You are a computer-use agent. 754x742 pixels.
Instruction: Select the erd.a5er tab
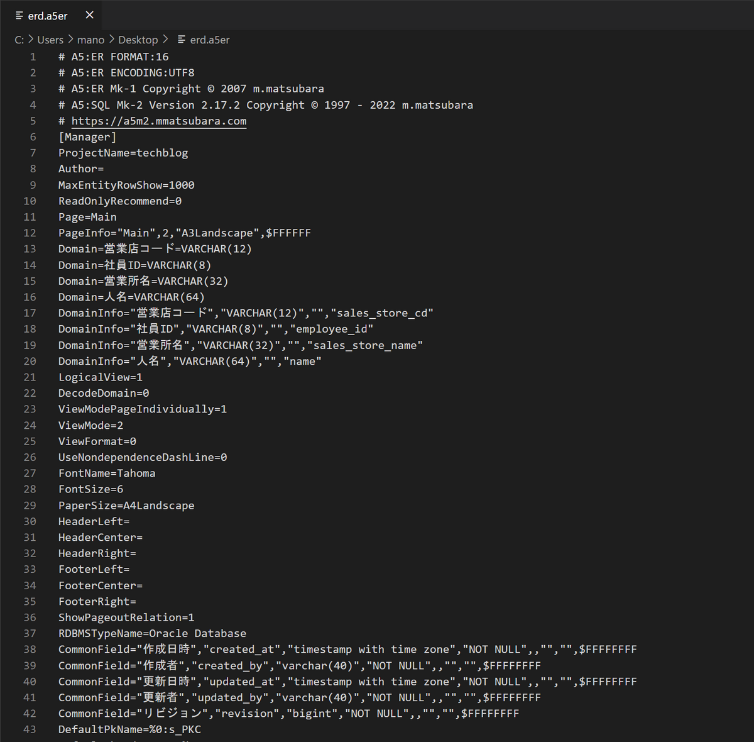(x=48, y=16)
